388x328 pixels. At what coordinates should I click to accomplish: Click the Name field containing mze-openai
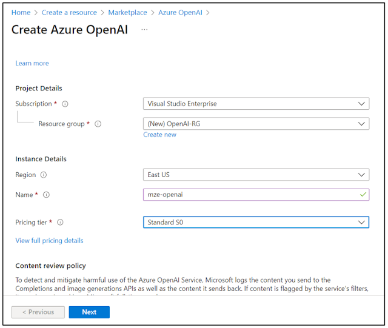(x=256, y=195)
